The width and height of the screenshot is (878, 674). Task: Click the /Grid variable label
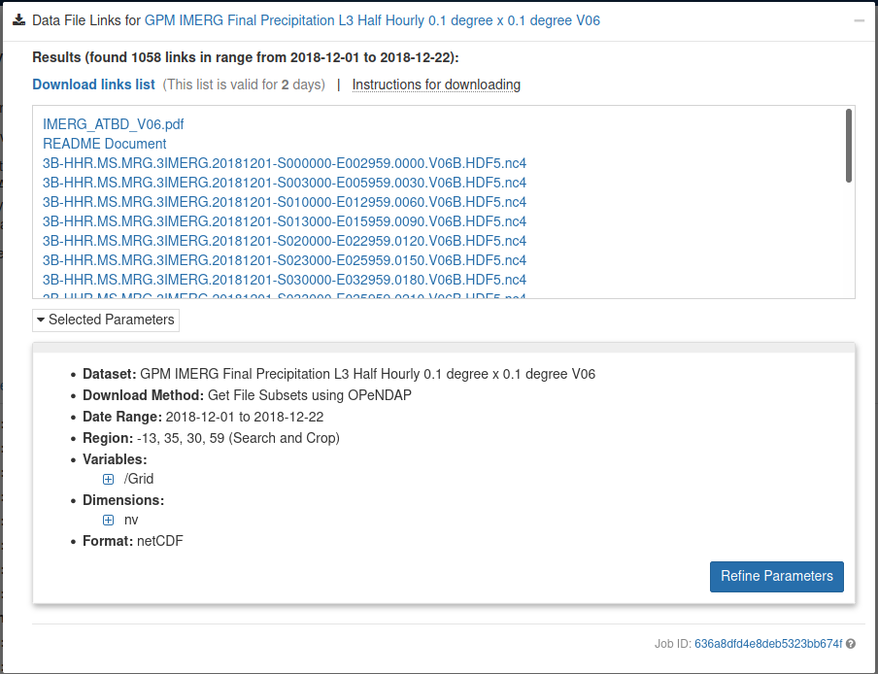pos(139,479)
